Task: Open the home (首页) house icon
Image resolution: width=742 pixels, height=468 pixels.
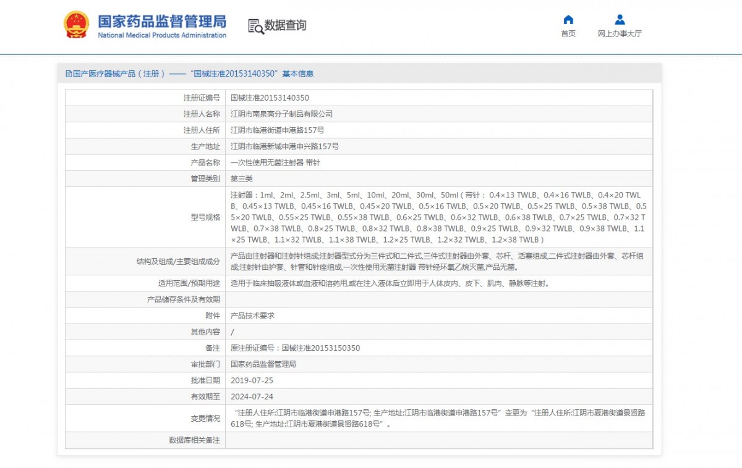Action: click(x=568, y=19)
